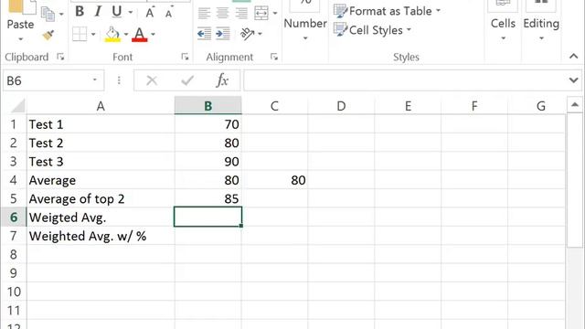The height and width of the screenshot is (329, 585).
Task: Click the Merge & Center icon
Action: coord(261,13)
